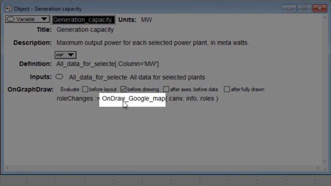Edit the Title field 'Generation capacity'
Viewport: 331px width, 186px height.
[x=85, y=30]
